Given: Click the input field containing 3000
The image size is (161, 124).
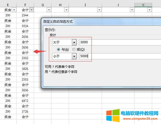Looking at the screenshot, I should click(119, 42).
